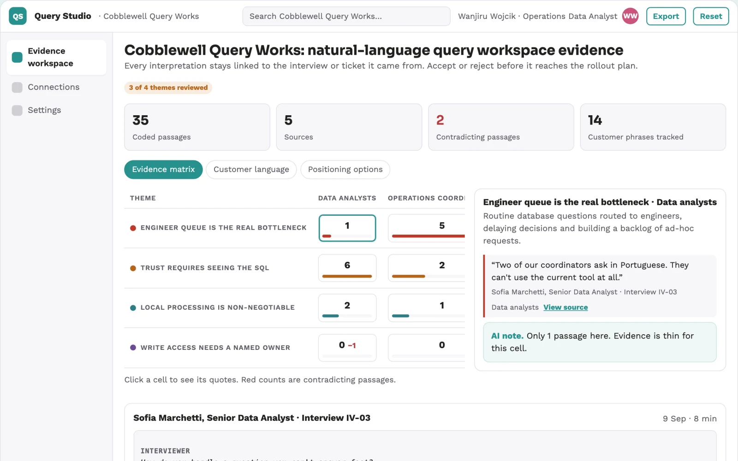Click the Operations Coord column header

point(426,198)
